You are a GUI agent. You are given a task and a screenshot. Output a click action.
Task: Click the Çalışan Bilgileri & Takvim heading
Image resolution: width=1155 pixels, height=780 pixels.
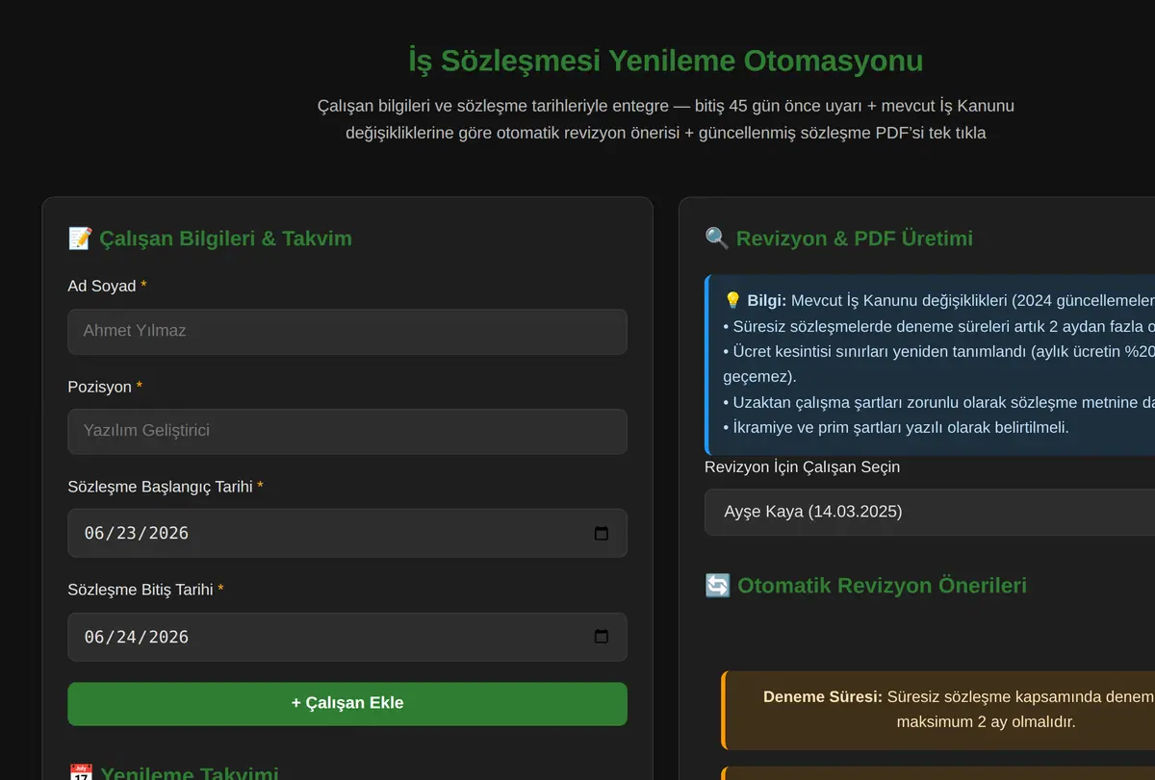[225, 239]
